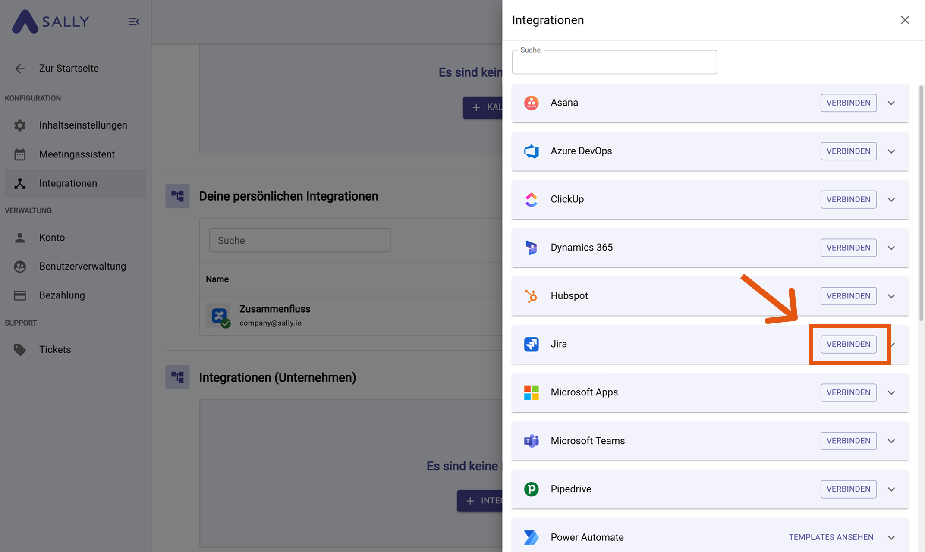
Task: Click the integrations panel scrollbar
Action: point(921,203)
